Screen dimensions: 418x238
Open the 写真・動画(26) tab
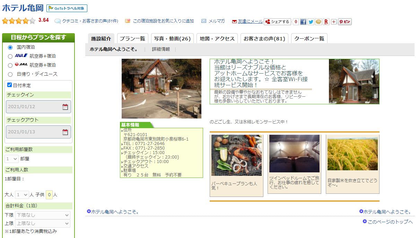tap(172, 38)
